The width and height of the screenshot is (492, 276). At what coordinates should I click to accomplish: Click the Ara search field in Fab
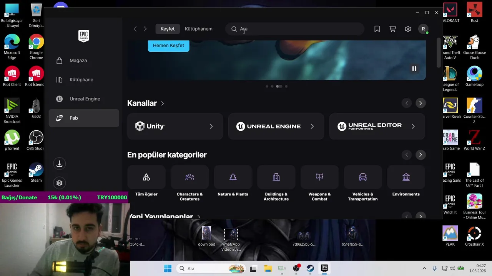(295, 29)
